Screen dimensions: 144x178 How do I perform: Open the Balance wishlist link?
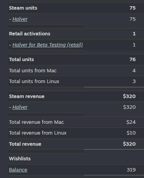pos(18,170)
